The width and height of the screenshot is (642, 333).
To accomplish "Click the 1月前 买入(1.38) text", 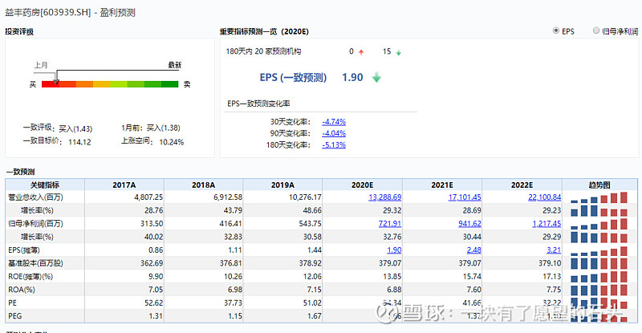I will click(151, 128).
